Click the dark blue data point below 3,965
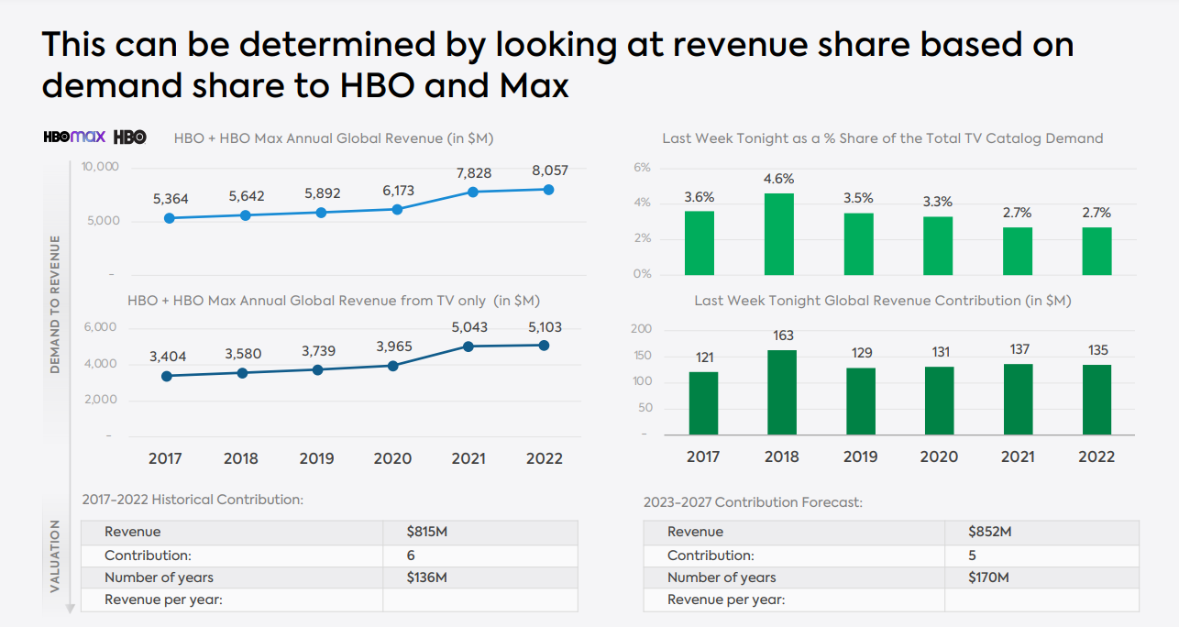The width and height of the screenshot is (1179, 627). click(393, 366)
